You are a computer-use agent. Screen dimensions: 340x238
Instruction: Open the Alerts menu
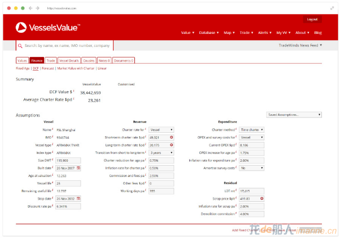[x=265, y=33]
